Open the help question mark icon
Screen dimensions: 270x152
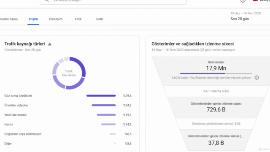coord(243,1)
